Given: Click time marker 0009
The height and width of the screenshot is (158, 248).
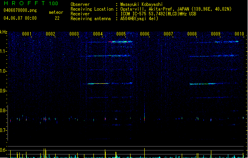Looking at the screenshot, I should click(216, 34).
